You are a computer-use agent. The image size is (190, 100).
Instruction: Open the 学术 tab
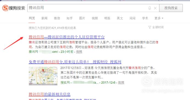pyautogui.click(x=145, y=18)
